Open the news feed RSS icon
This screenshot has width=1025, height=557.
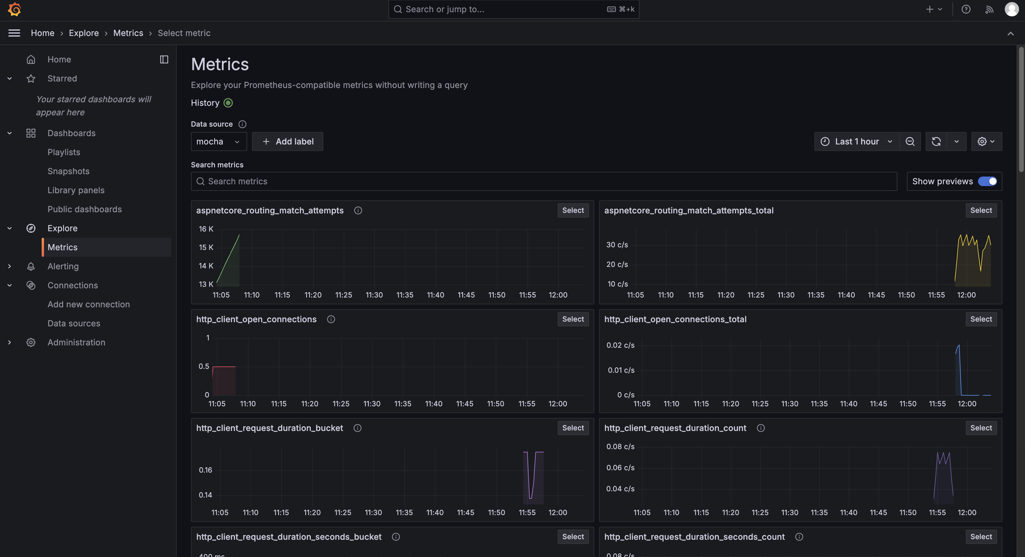(989, 9)
